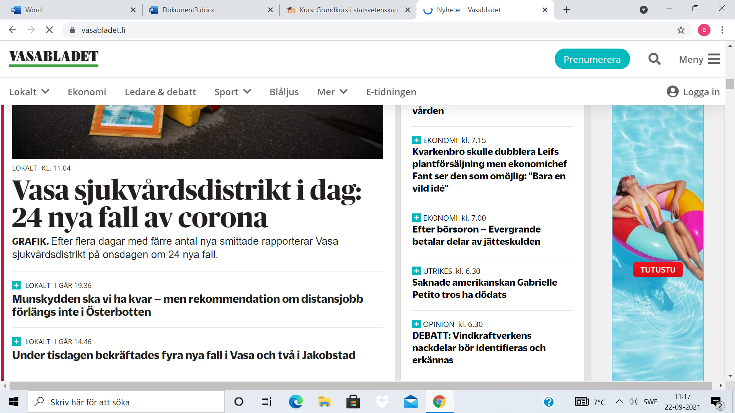Image resolution: width=735 pixels, height=413 pixels.
Task: Open the notification center icon
Action: (717, 402)
